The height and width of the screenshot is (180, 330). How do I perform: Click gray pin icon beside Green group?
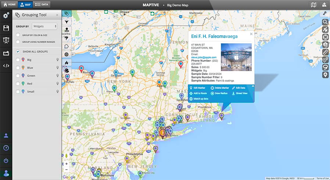click(57, 76)
